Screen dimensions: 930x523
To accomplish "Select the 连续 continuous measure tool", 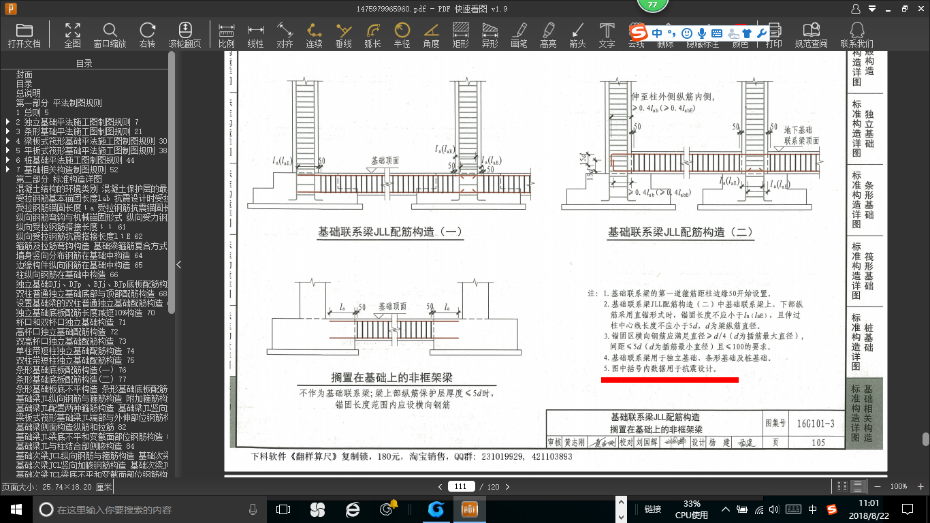I will click(x=314, y=35).
